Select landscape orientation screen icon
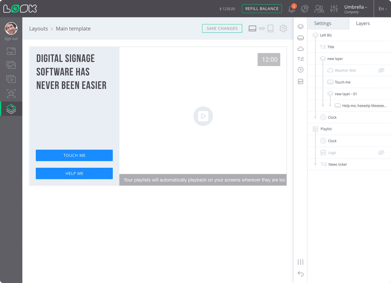The width and height of the screenshot is (391, 283). point(253,29)
